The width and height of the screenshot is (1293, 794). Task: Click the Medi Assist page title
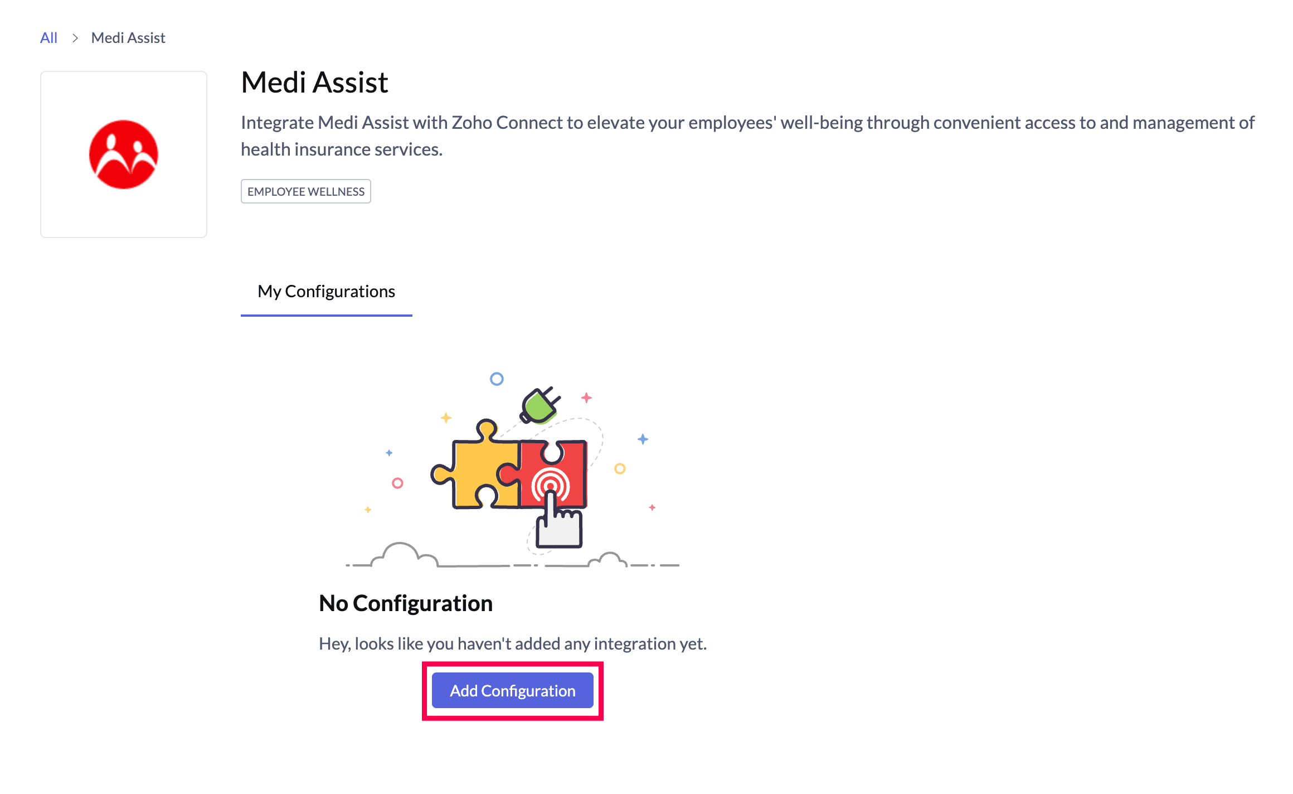[314, 83]
